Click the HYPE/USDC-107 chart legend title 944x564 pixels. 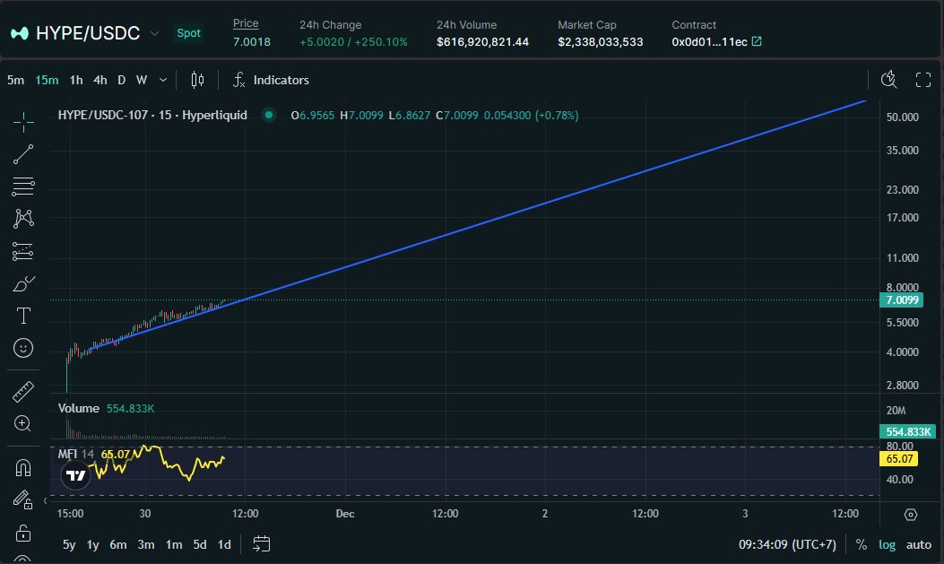[152, 115]
